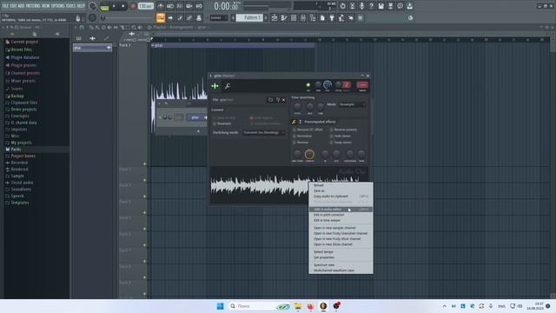Expand the Backup folder in browser
The width and height of the screenshot is (556, 313).
pos(17,97)
